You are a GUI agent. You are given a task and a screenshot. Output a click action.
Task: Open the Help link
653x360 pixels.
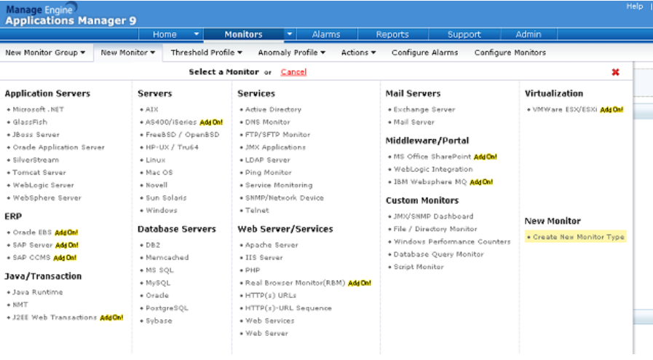(x=635, y=7)
